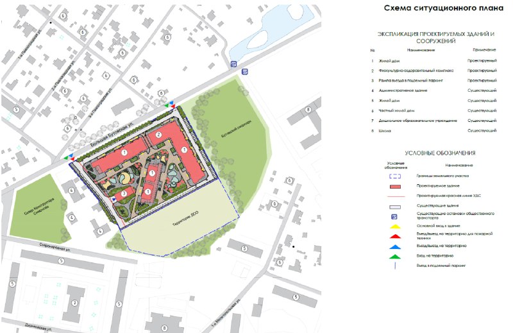
Task: Click circled marker 2 on the sports complex
Action: click(158, 135)
